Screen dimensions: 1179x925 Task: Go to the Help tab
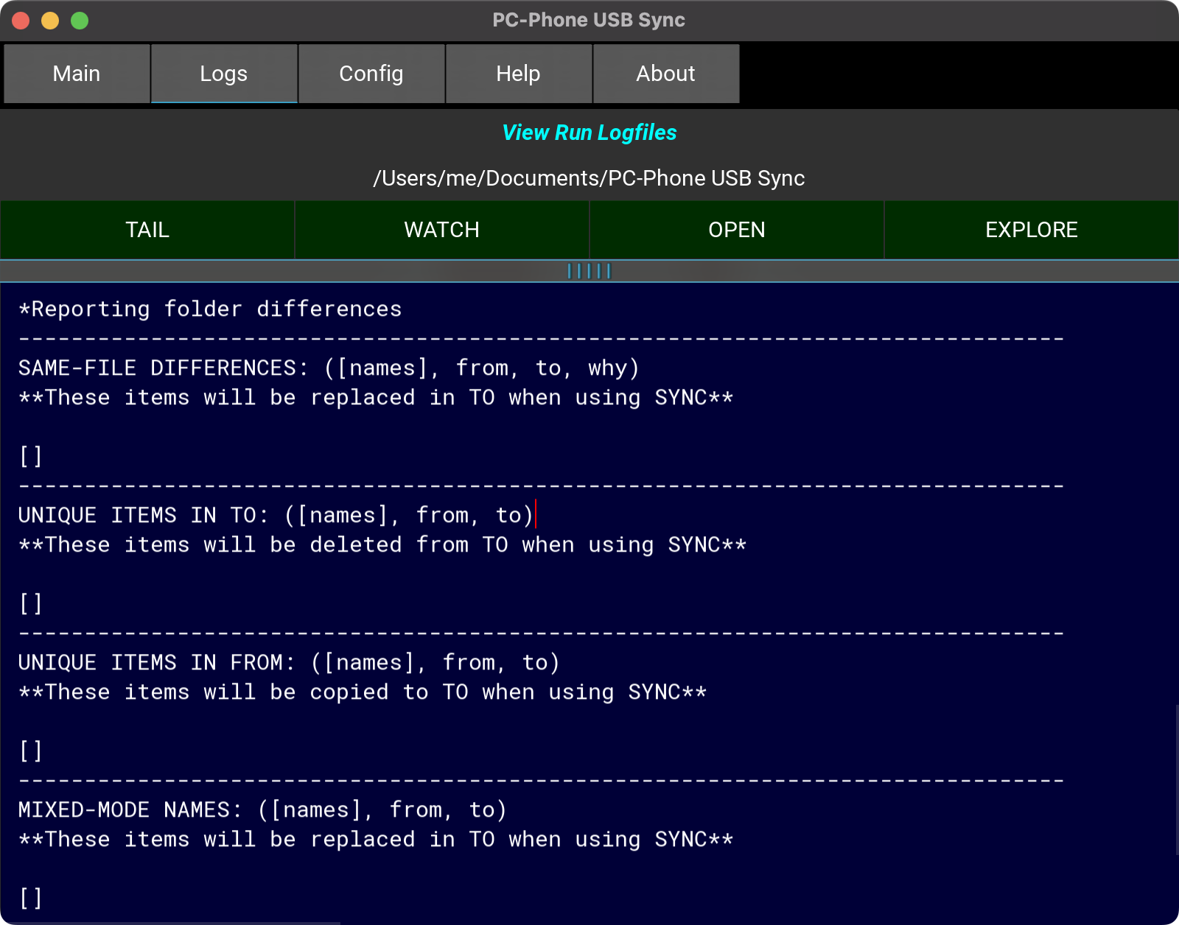click(x=519, y=74)
